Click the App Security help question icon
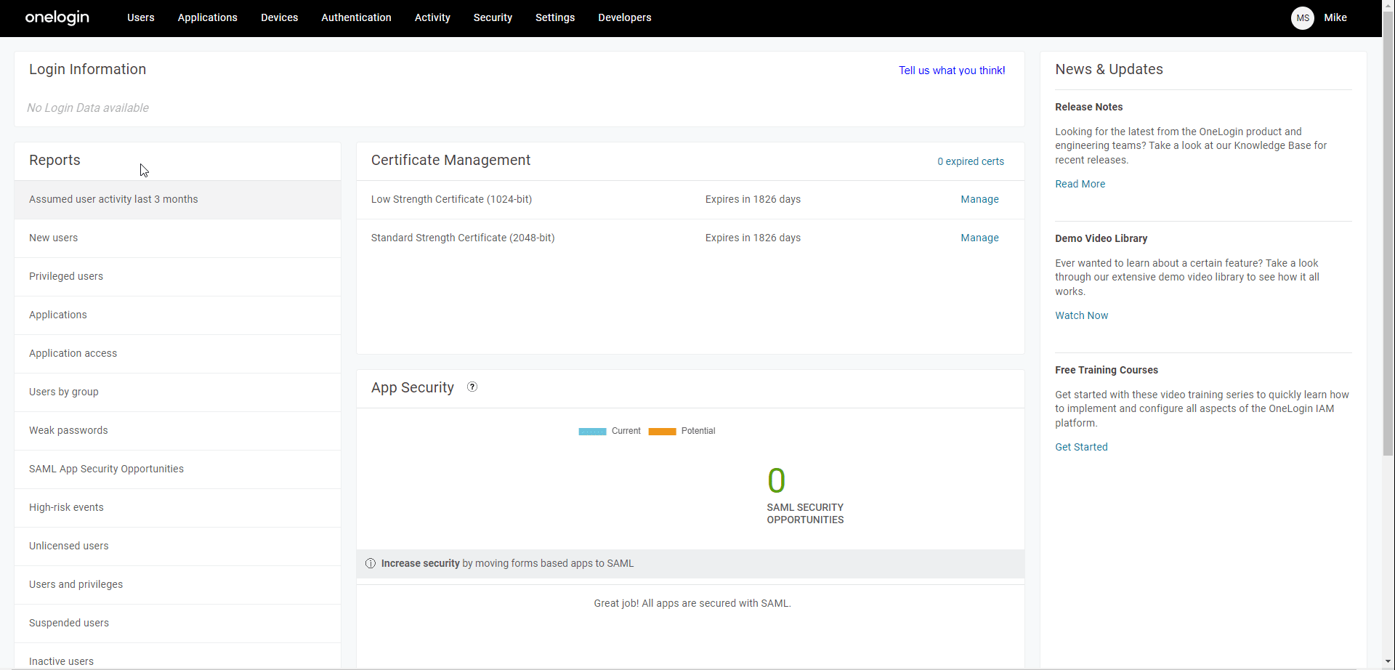 [472, 387]
